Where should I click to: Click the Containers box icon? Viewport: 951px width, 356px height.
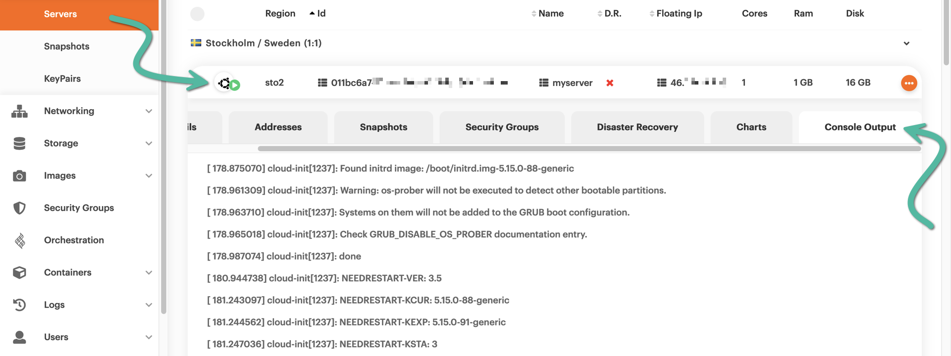point(19,272)
